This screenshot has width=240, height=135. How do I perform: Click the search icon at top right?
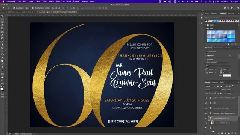[228, 8]
